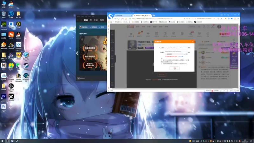Open the Douyu category dropdown in the header
This screenshot has width=254, height=143.
[149, 27]
